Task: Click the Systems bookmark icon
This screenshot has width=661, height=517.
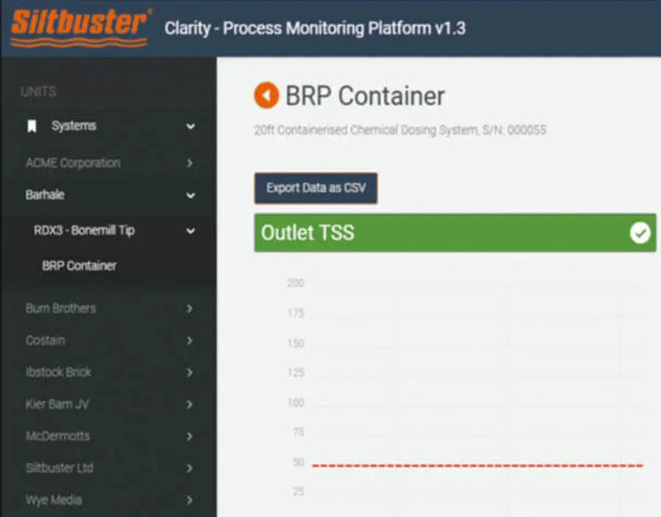Action: [x=32, y=126]
